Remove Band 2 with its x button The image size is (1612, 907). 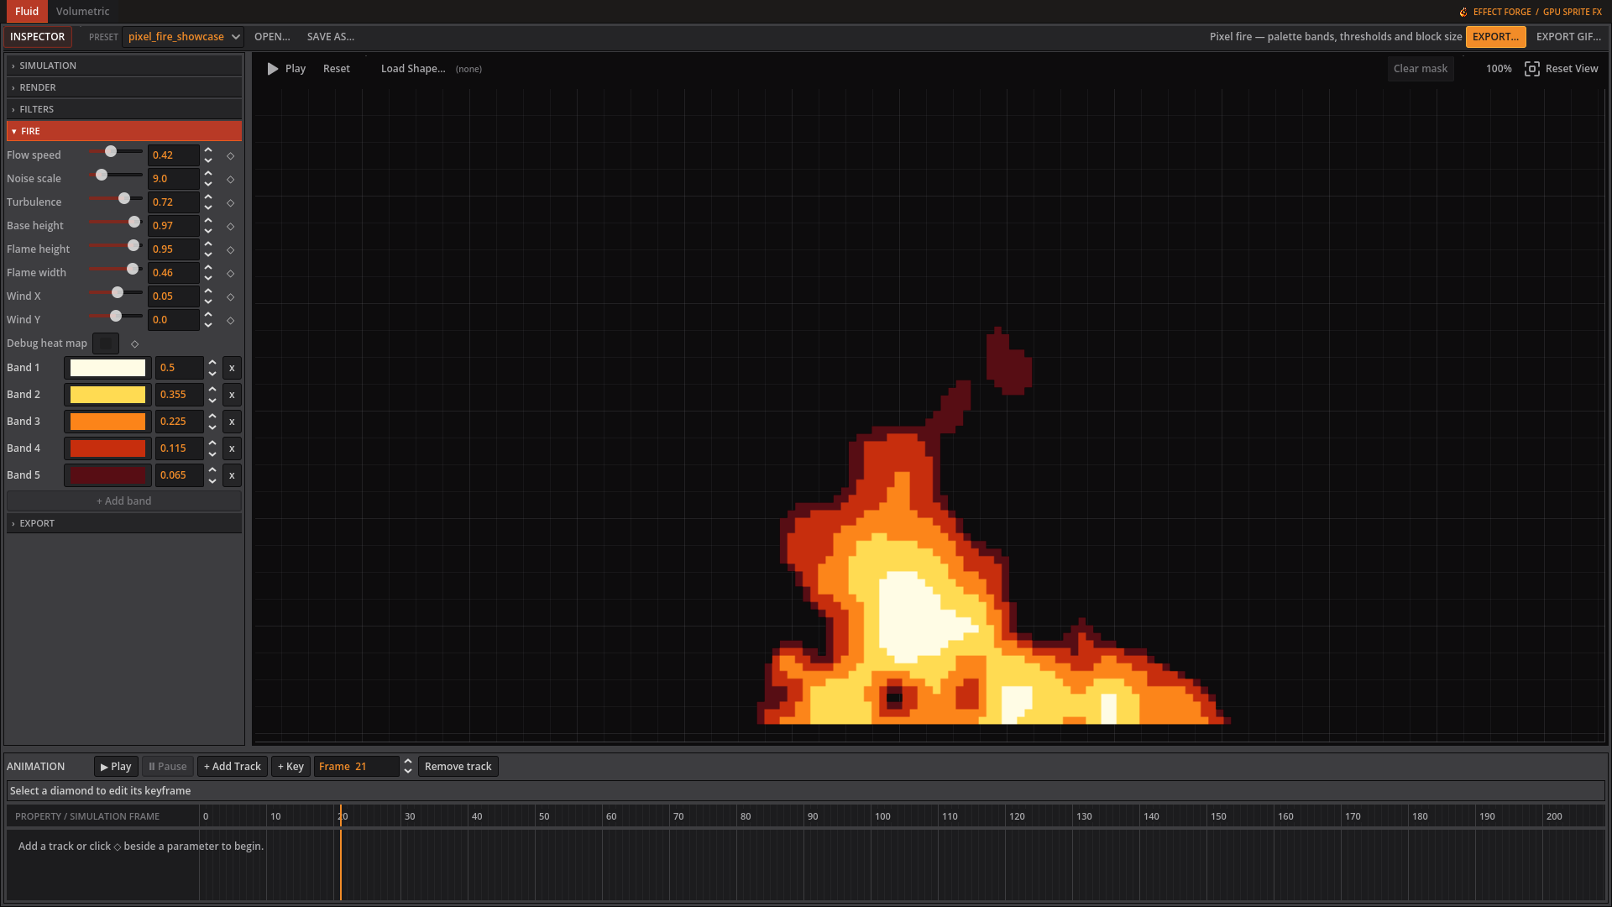(x=232, y=395)
